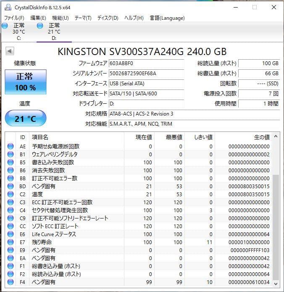This screenshot has height=292, width=284.
Task: Click the rotation rate value ---- (SSD)
Action: click(259, 84)
